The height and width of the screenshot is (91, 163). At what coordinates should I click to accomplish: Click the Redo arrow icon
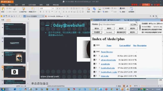coord(19,16)
